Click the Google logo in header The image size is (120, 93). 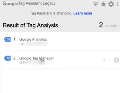click(10, 4)
